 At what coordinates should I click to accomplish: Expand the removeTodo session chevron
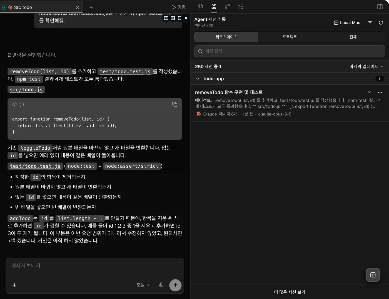pyautogui.click(x=369, y=92)
